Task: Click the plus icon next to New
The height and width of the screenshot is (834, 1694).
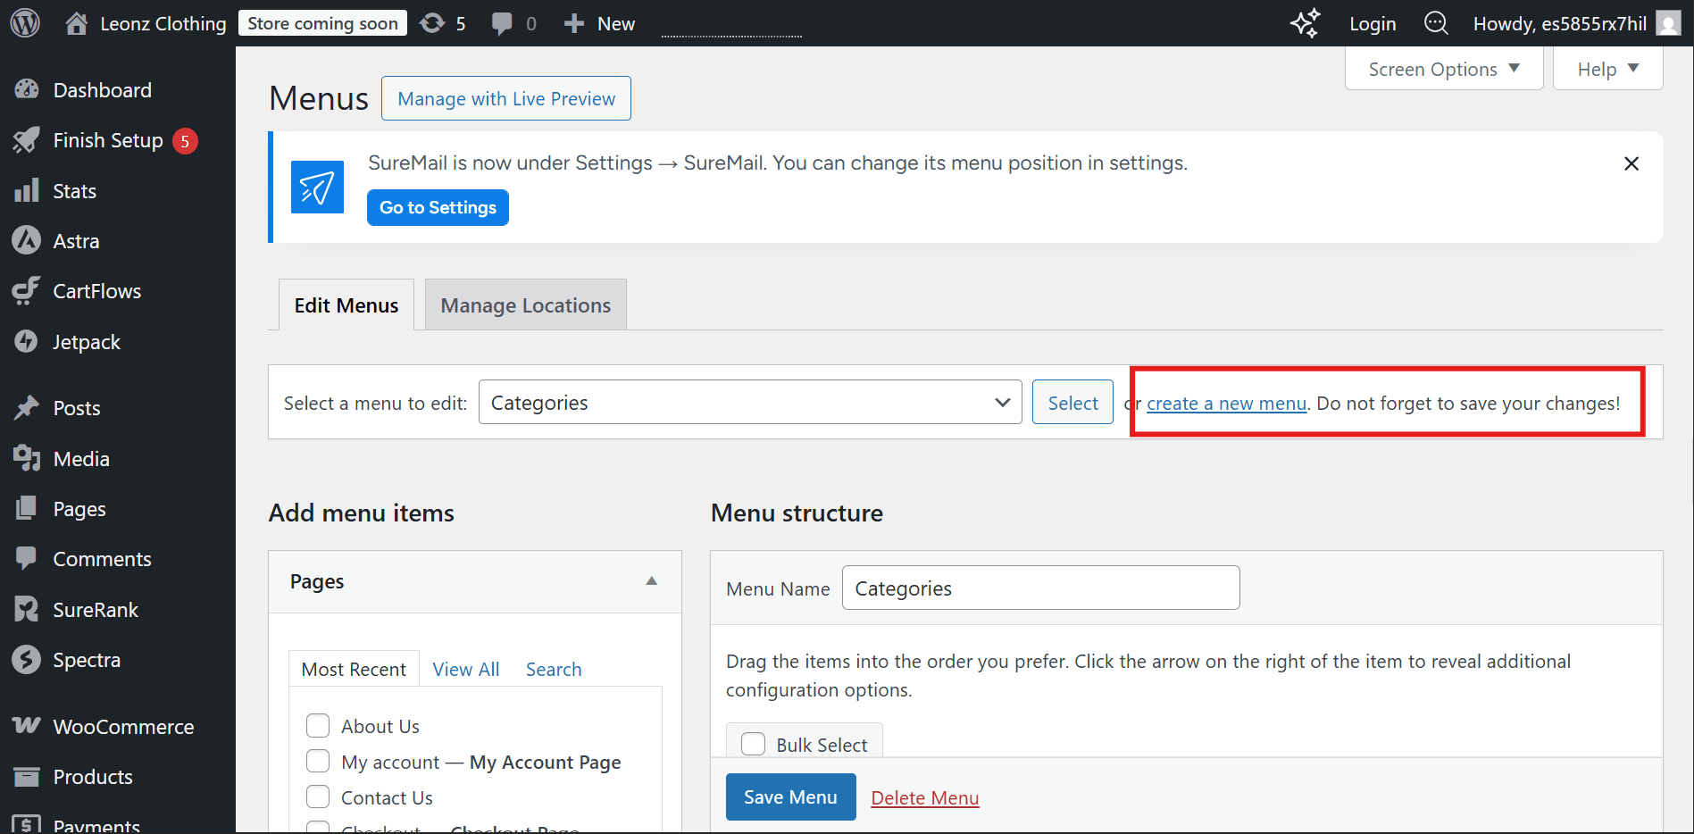Action: tap(573, 23)
